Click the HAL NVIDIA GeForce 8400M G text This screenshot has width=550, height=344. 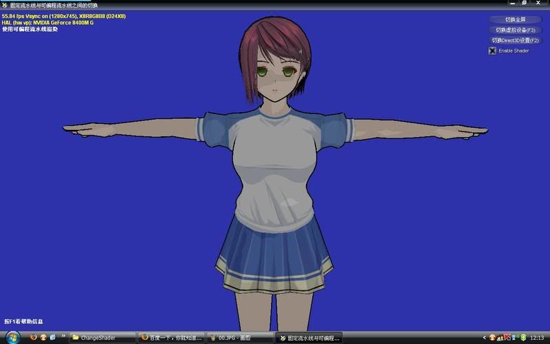click(47, 23)
